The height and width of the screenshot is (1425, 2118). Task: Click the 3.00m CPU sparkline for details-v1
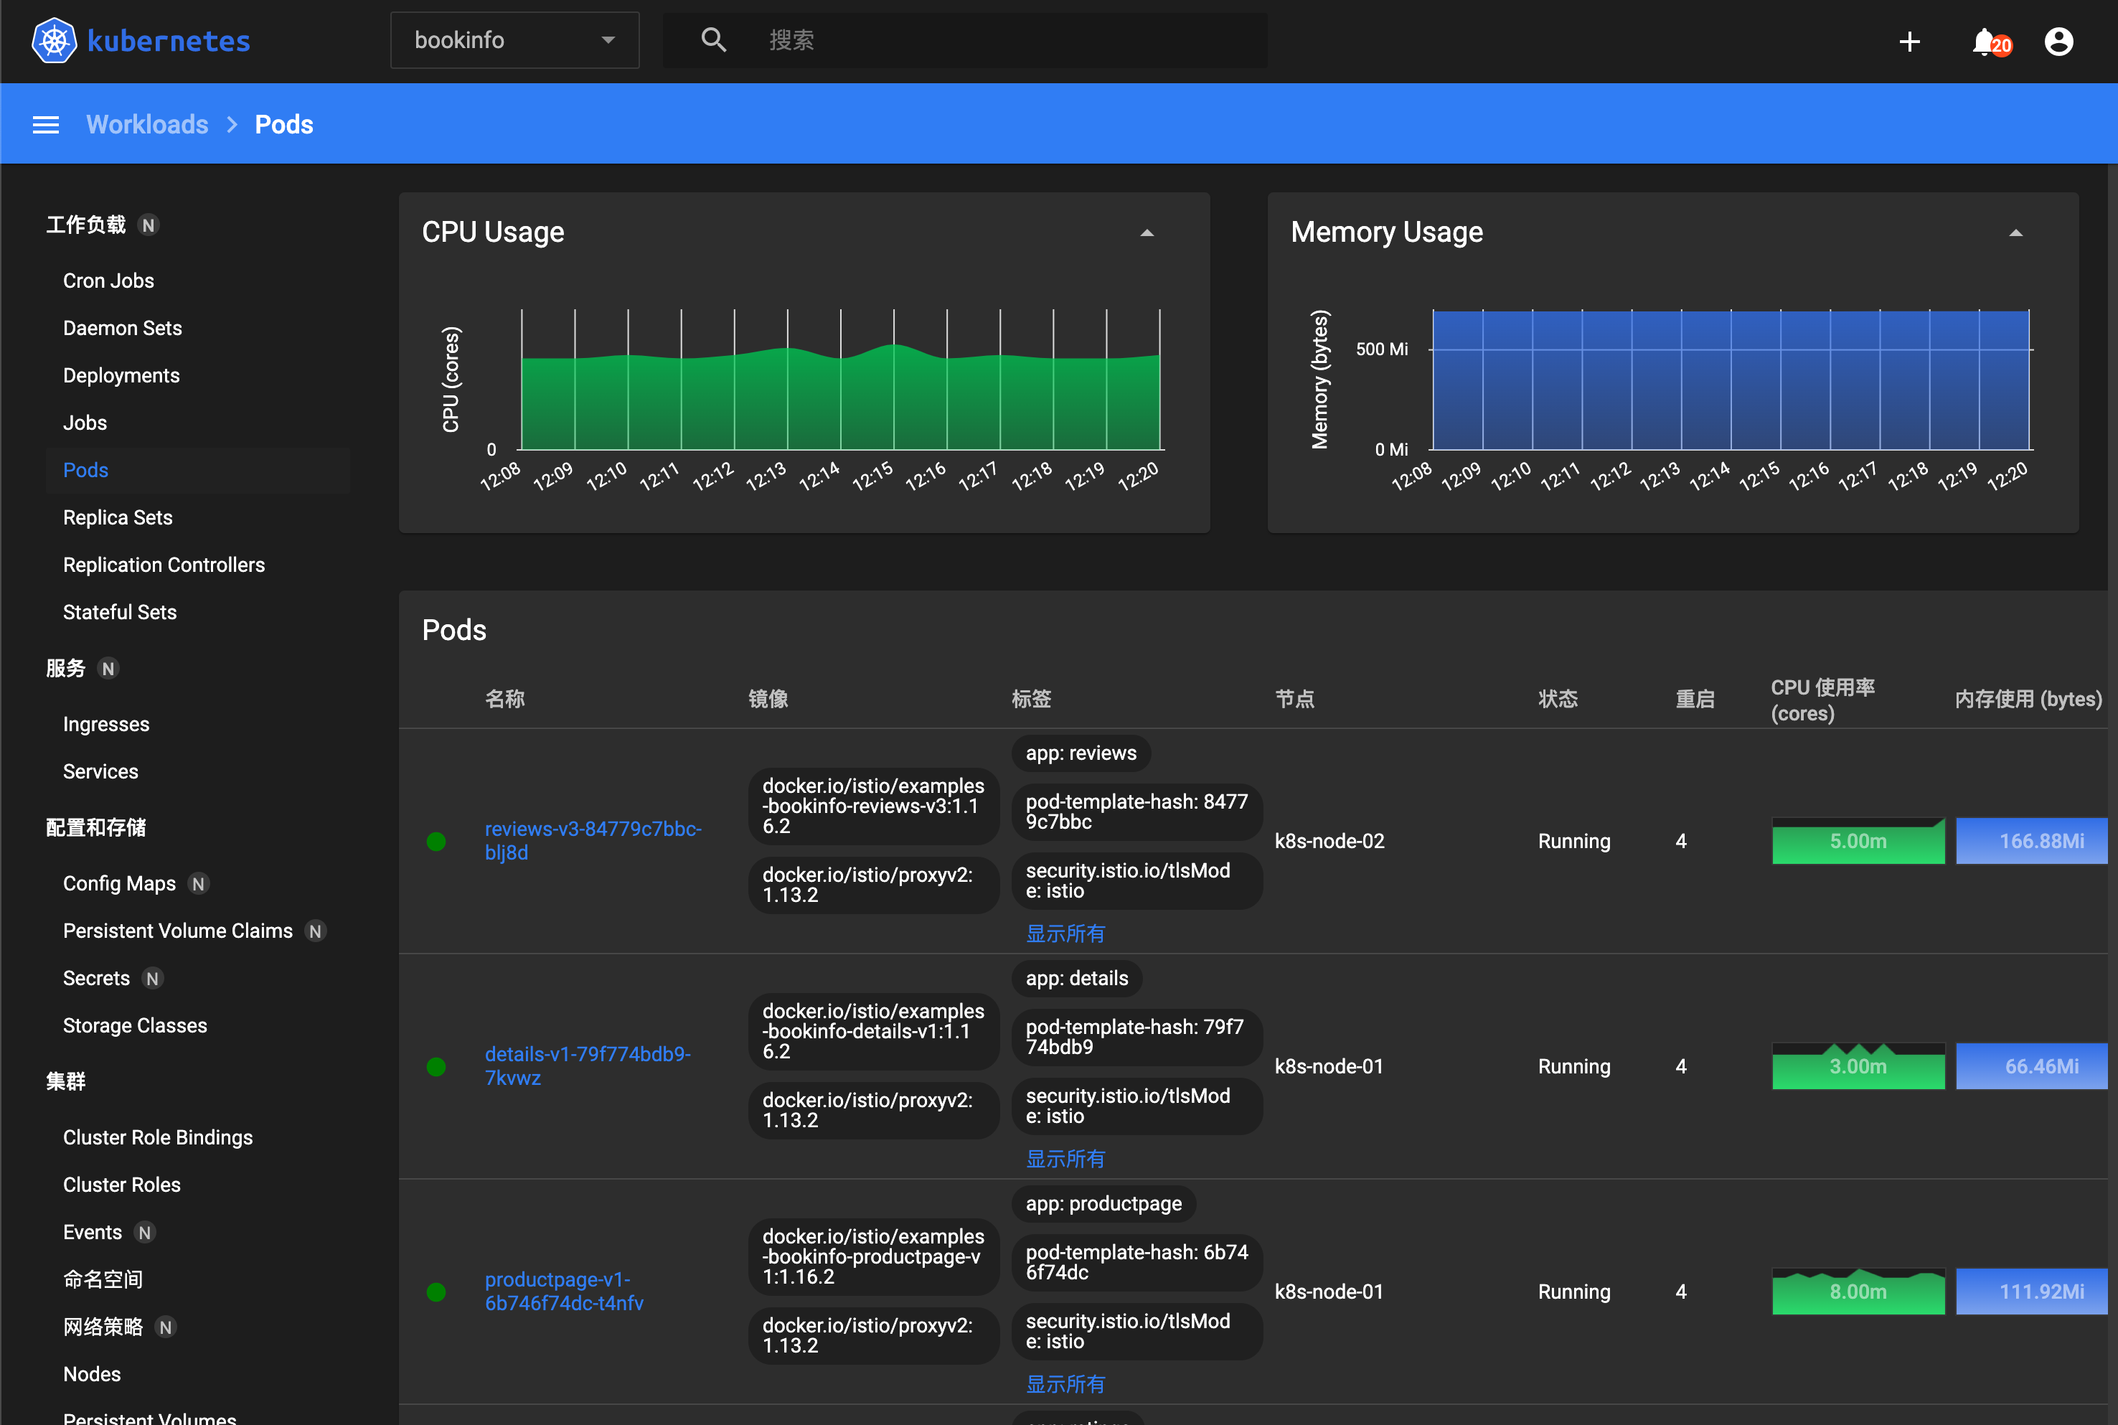click(x=1858, y=1066)
